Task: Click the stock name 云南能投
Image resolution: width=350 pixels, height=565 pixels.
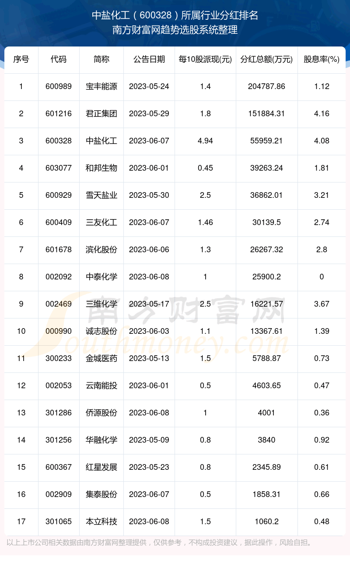Action: pyautogui.click(x=101, y=386)
